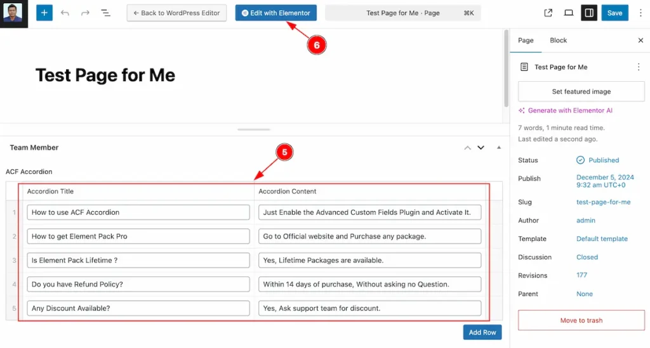Click row 5 handle in repeater
Viewport: 650px width, 348px height.
[14, 308]
